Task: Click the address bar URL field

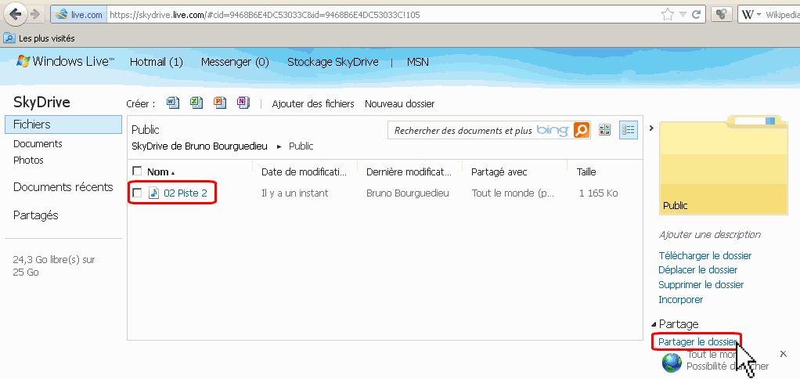Action: 383,15
